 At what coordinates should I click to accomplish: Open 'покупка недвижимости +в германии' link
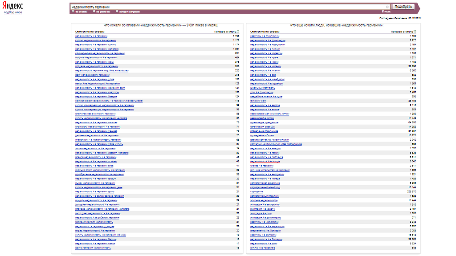[96, 57]
